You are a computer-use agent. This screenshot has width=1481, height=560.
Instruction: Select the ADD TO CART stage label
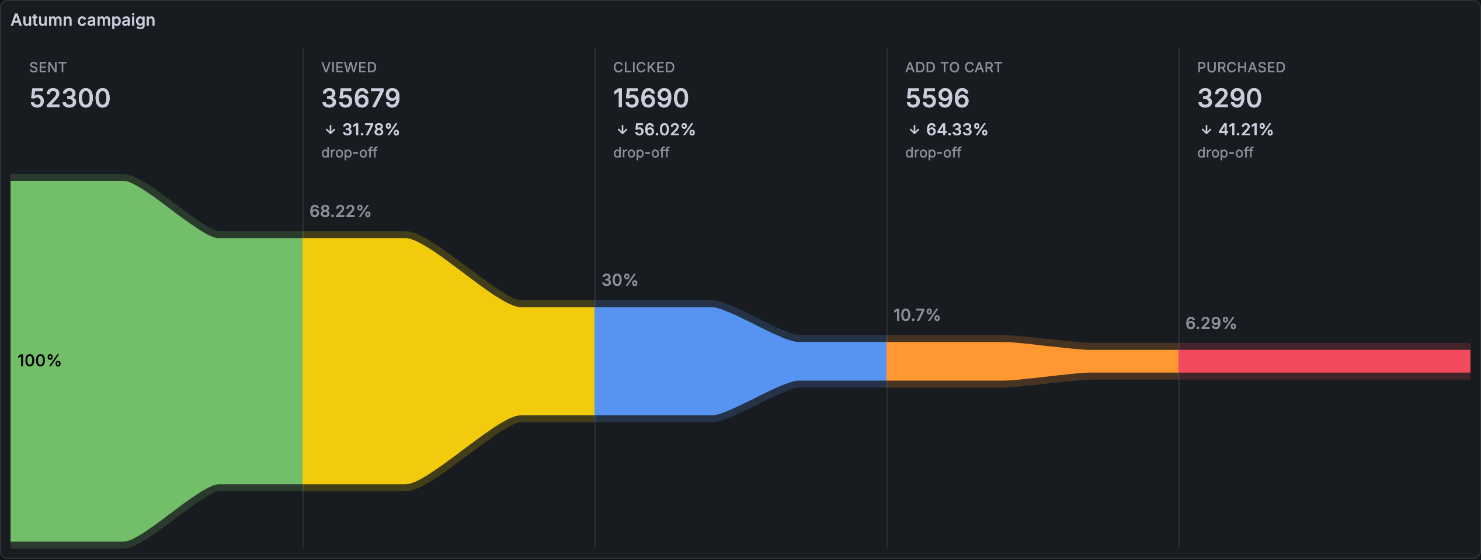tap(954, 68)
